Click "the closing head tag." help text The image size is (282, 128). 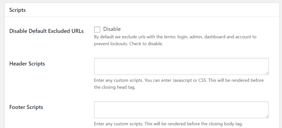[115, 87]
